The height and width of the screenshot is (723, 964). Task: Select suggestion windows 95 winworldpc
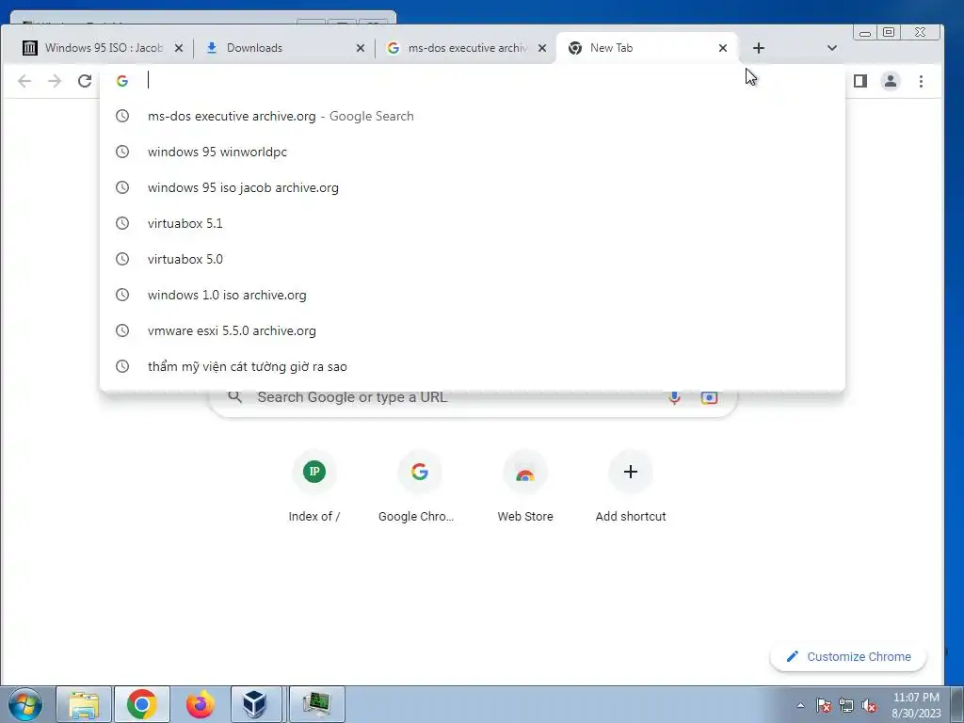pos(473,152)
